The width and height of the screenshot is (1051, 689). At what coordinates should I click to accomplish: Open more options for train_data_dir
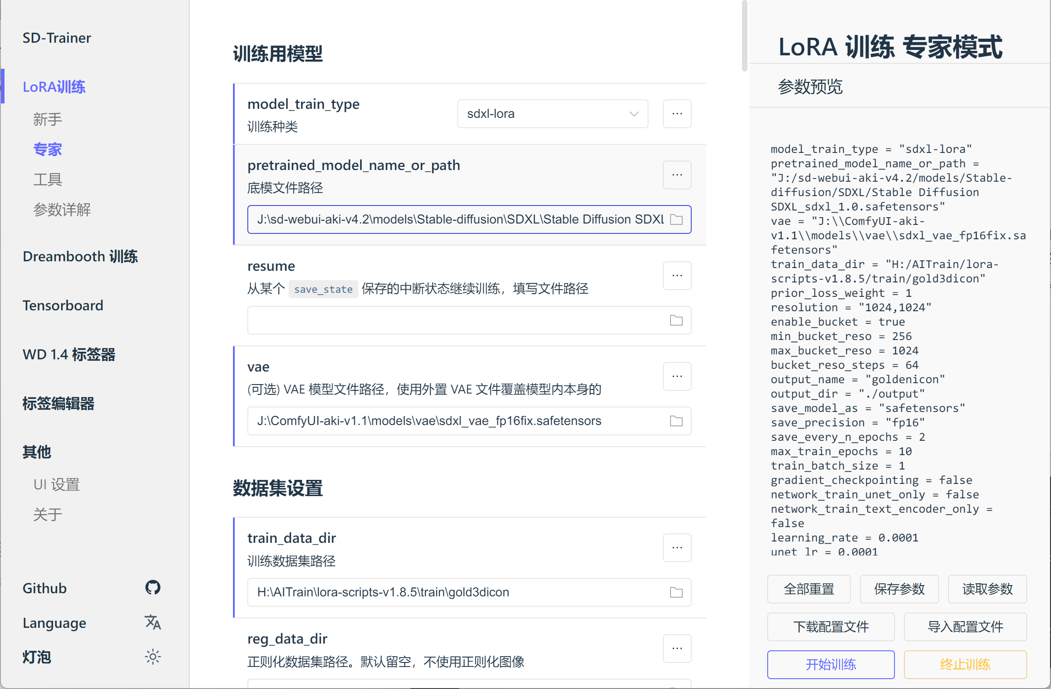coord(677,548)
